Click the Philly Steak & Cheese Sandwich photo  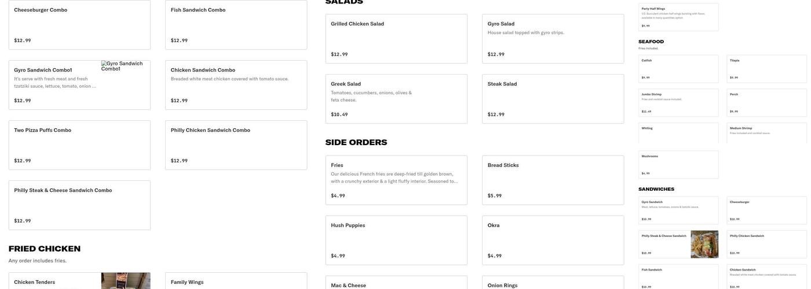click(x=704, y=244)
